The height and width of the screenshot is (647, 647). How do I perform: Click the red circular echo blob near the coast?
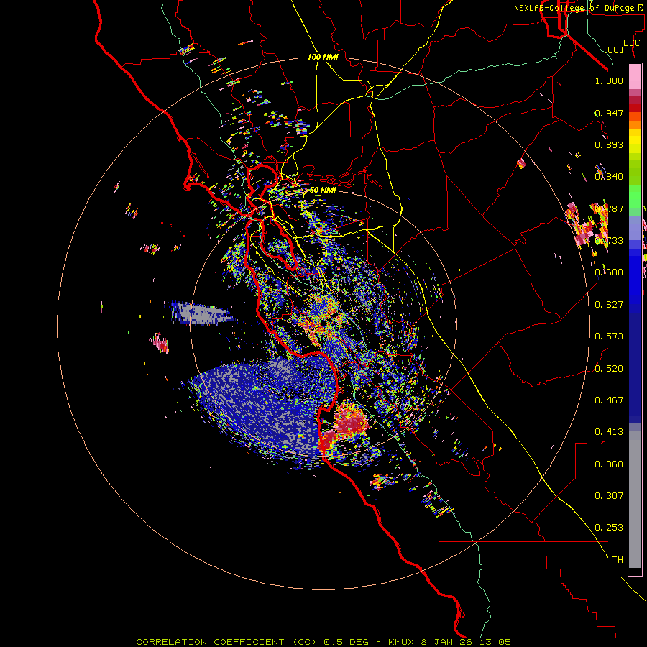point(350,421)
